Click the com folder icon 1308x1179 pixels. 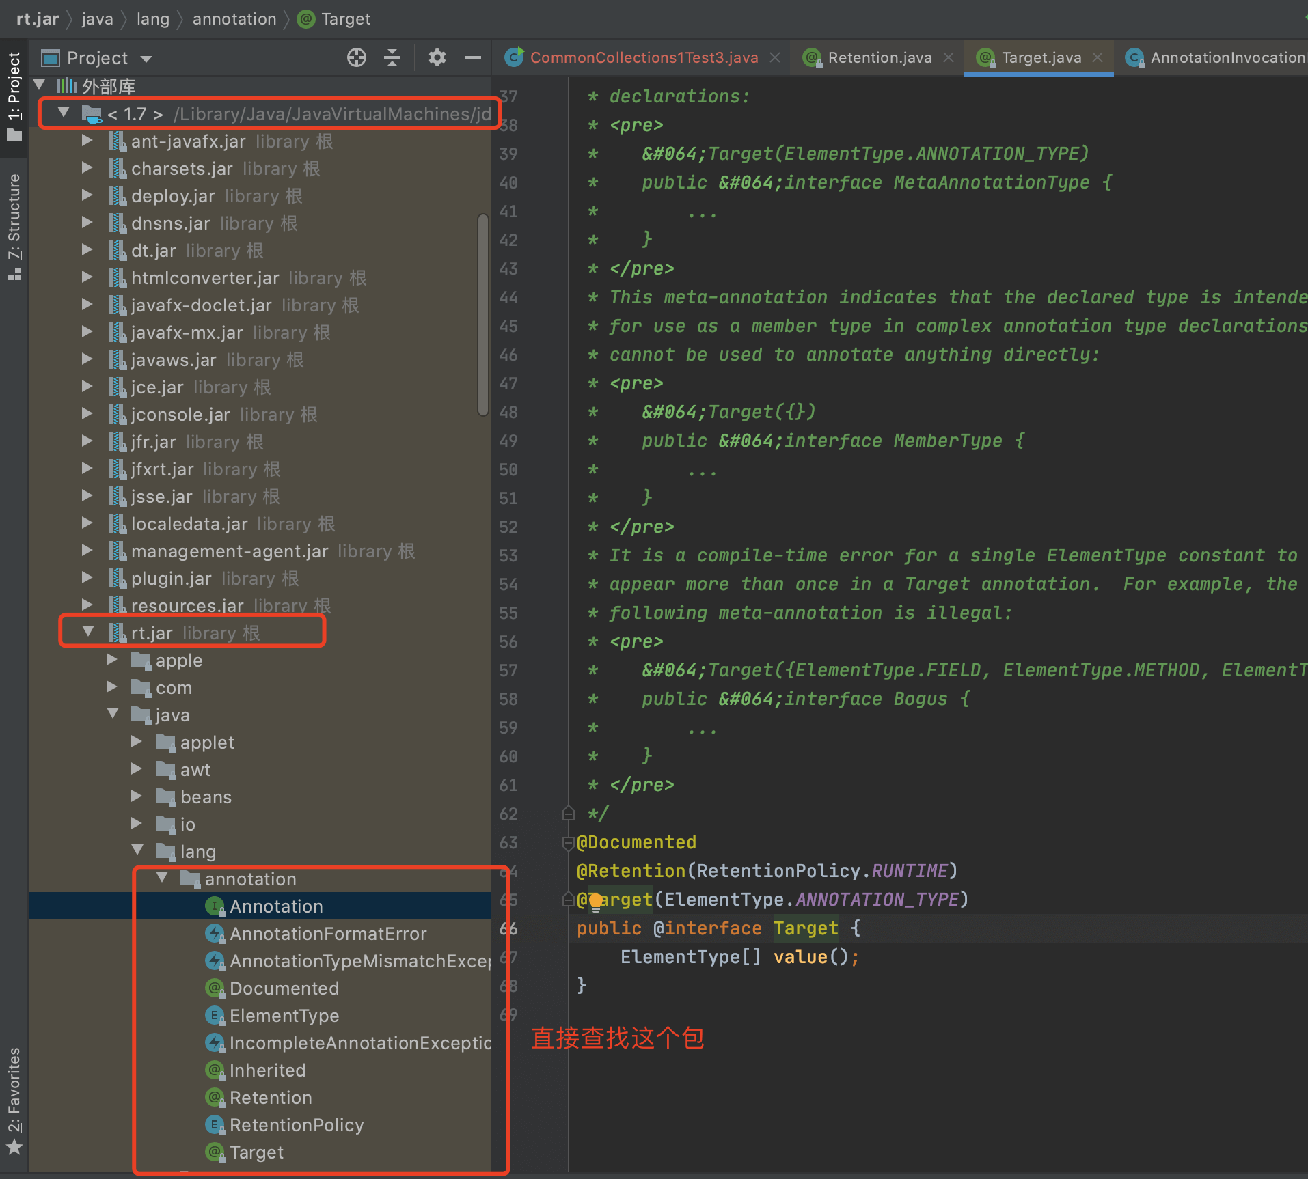click(x=141, y=687)
